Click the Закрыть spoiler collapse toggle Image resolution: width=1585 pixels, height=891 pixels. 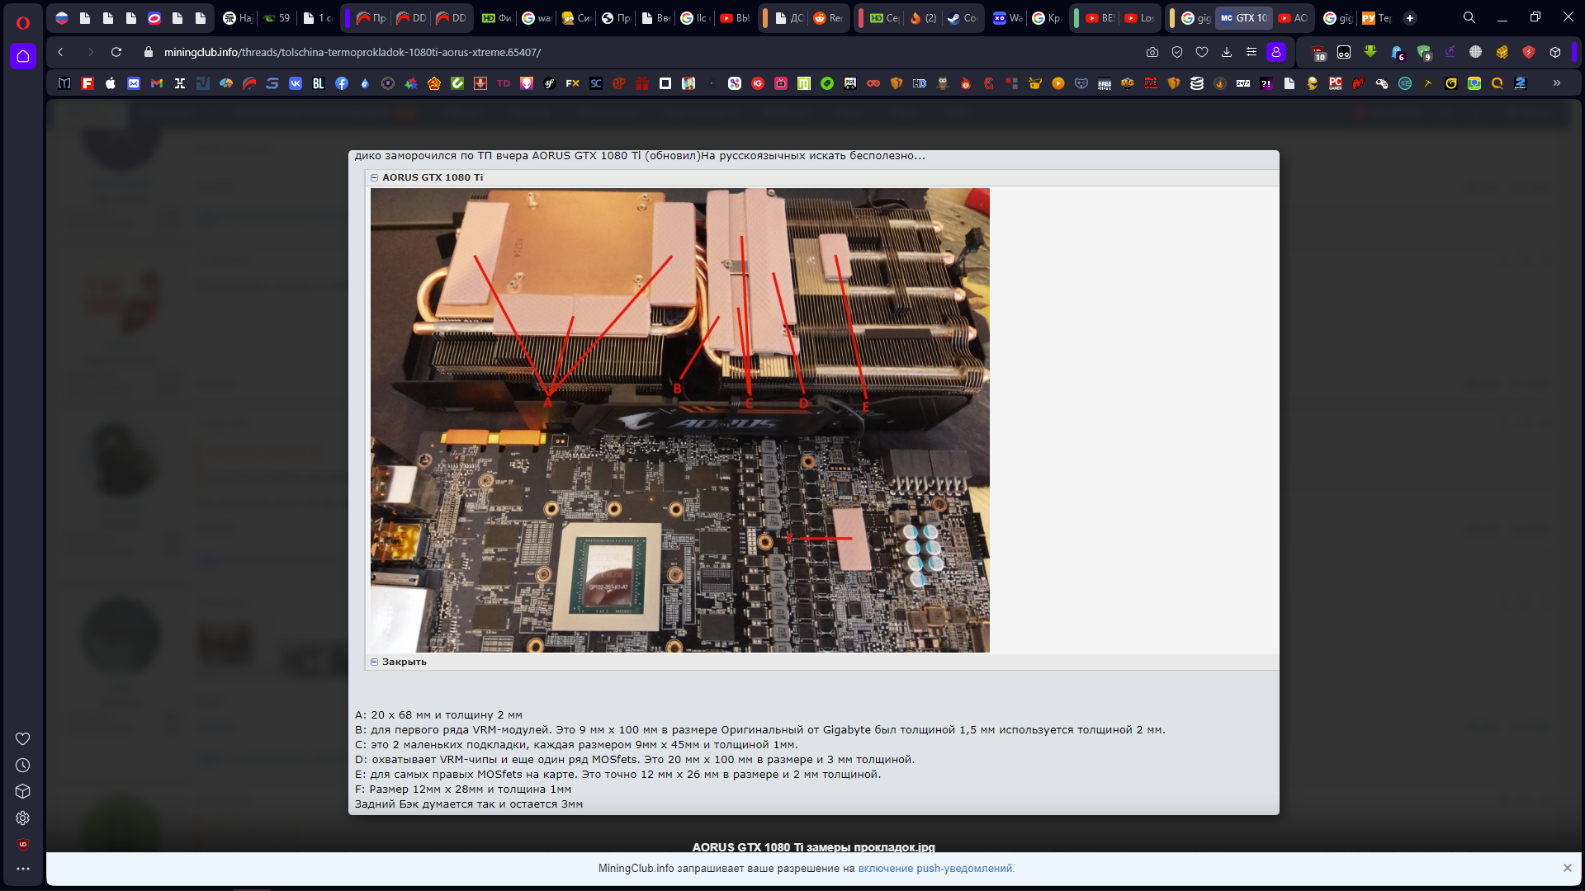(404, 662)
